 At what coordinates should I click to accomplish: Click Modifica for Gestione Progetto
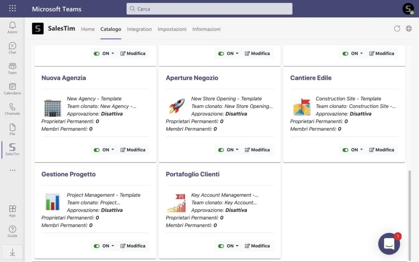(133, 246)
